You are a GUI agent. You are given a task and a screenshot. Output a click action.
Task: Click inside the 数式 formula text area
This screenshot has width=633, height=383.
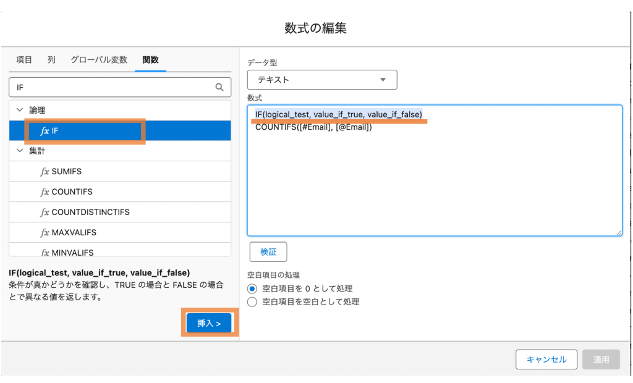click(434, 185)
